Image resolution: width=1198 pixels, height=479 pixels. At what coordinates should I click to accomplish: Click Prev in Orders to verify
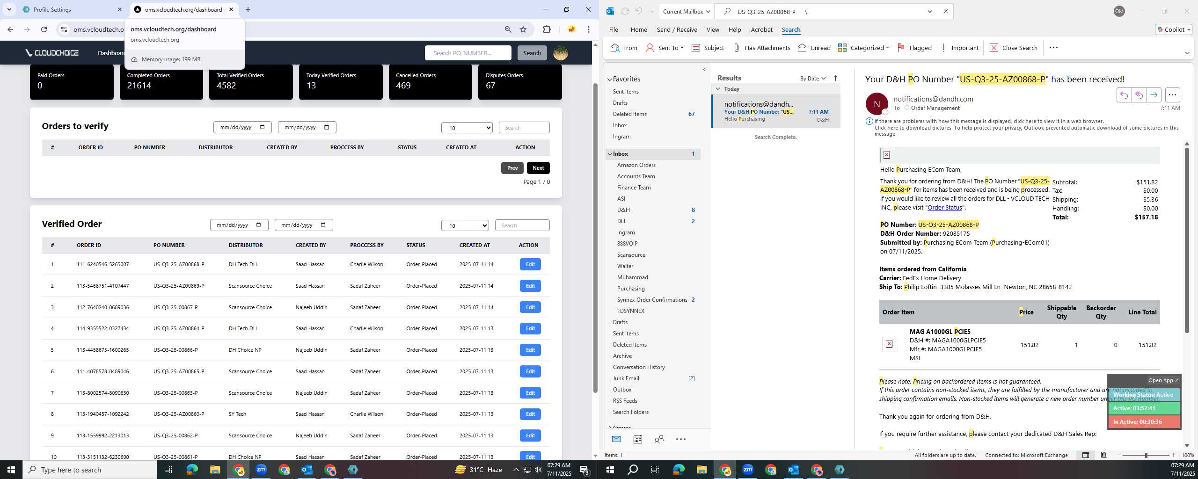(x=512, y=168)
